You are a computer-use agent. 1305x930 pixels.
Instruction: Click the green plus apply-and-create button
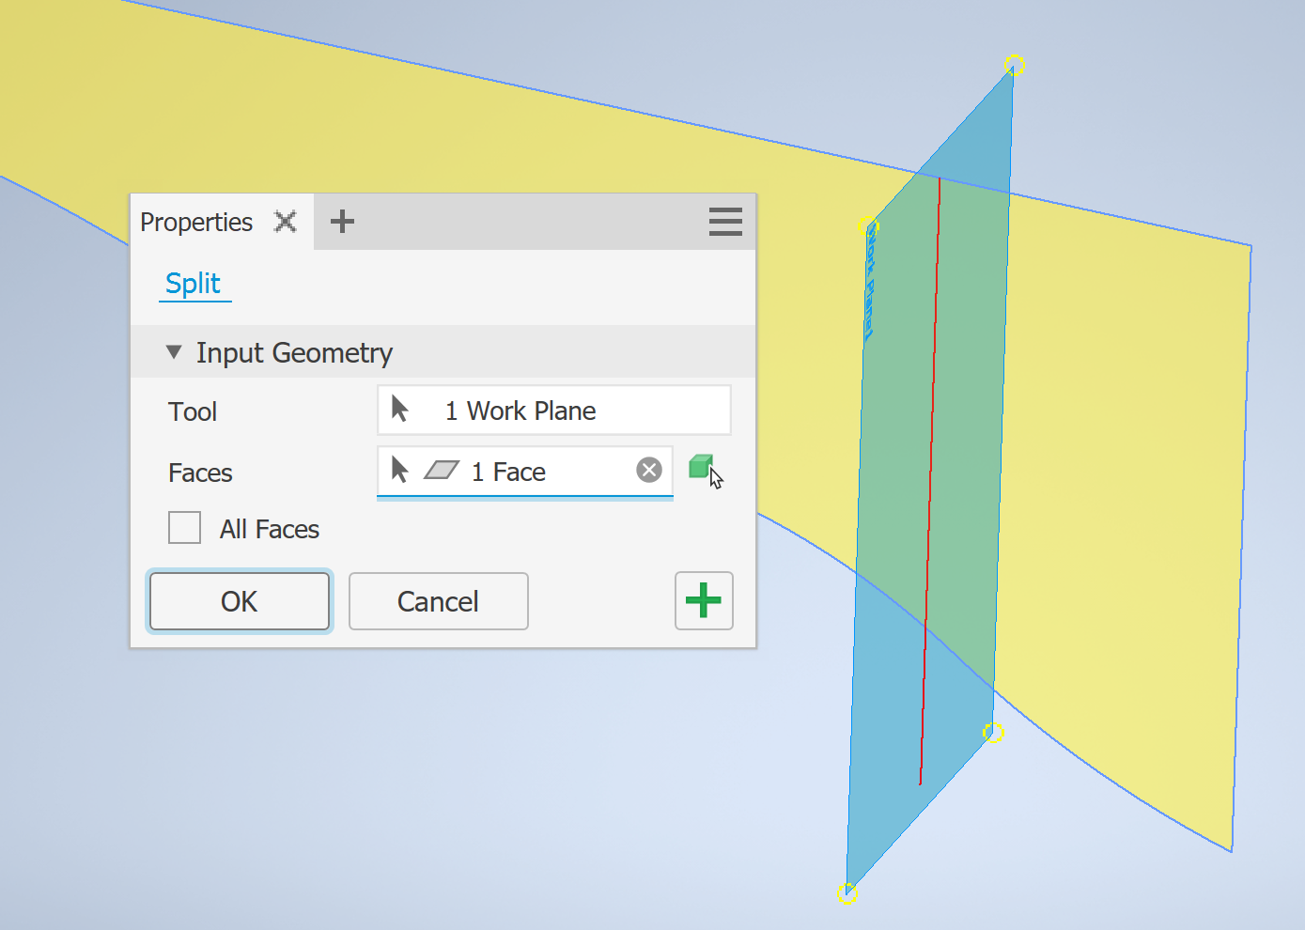click(703, 600)
